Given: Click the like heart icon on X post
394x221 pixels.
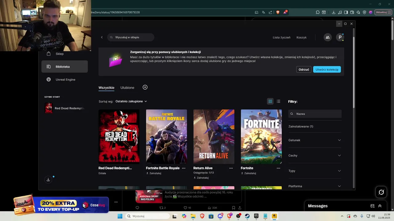Looking at the screenshot, I should [185, 208].
